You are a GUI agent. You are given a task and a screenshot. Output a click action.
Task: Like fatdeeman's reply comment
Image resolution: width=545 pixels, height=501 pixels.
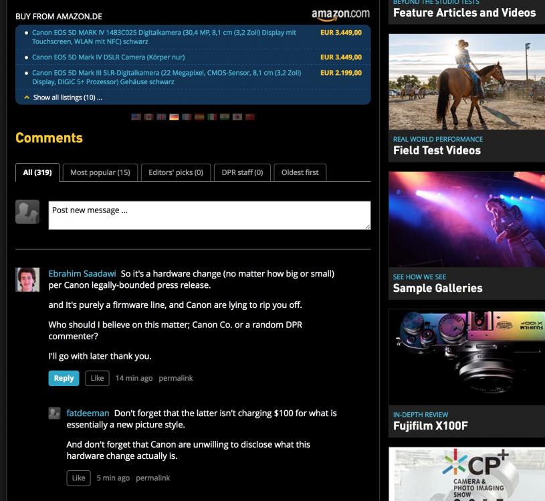click(78, 478)
